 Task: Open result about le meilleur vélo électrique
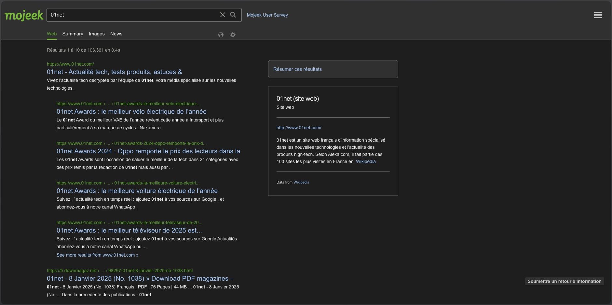click(x=131, y=111)
